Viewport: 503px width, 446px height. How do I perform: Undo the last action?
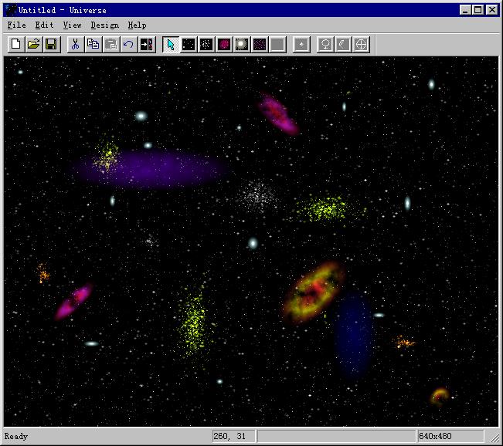pos(129,44)
